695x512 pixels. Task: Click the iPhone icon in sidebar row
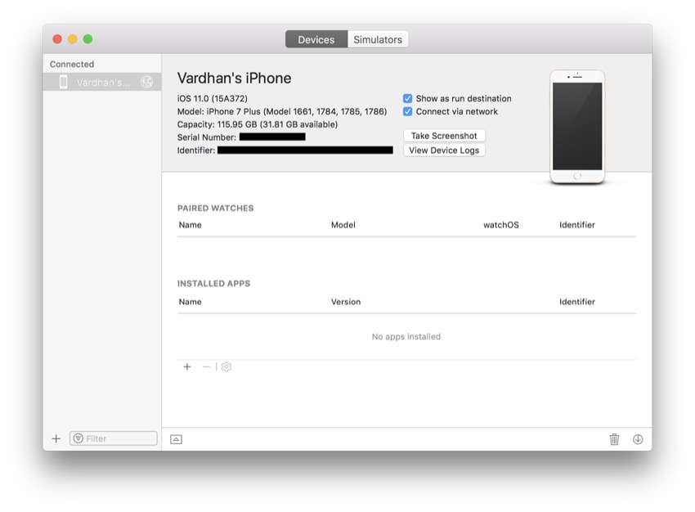pos(64,82)
